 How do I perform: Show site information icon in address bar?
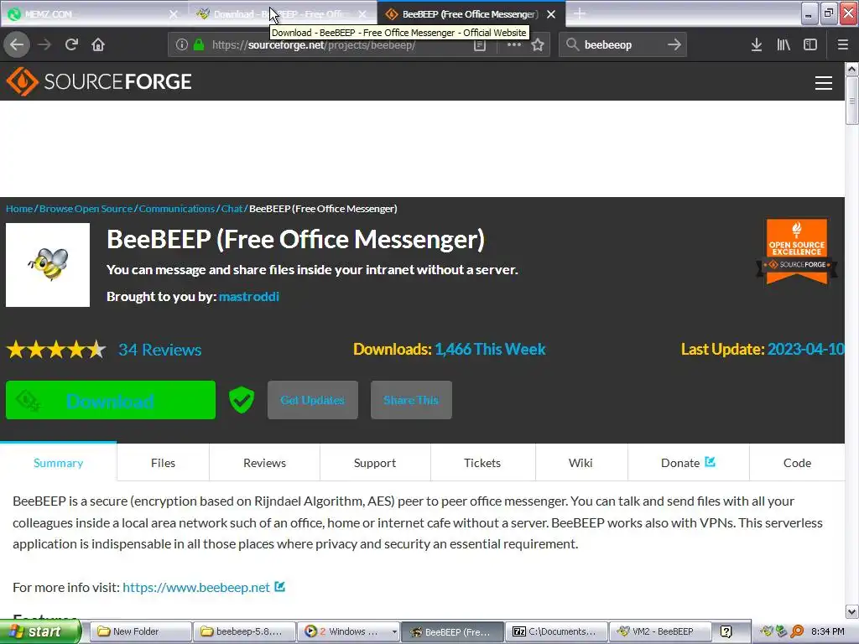tap(182, 44)
